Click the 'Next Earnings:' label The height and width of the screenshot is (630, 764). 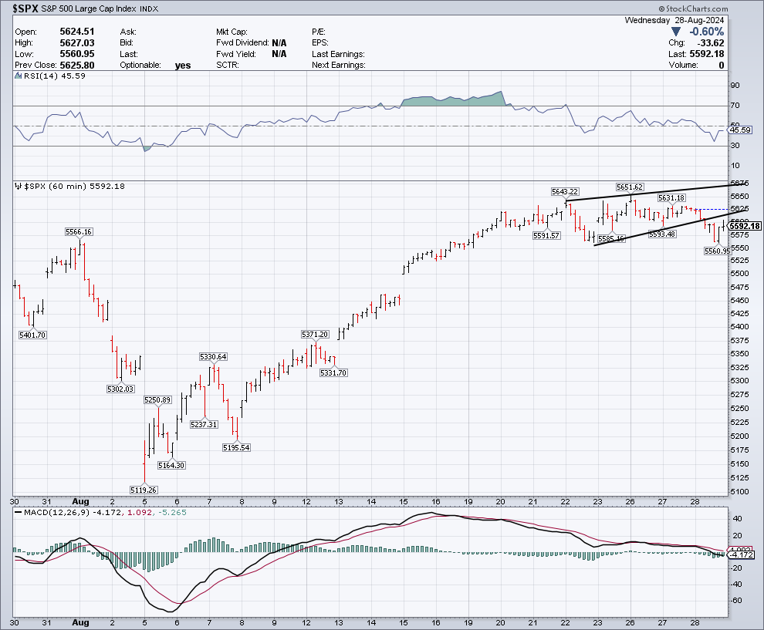[339, 65]
